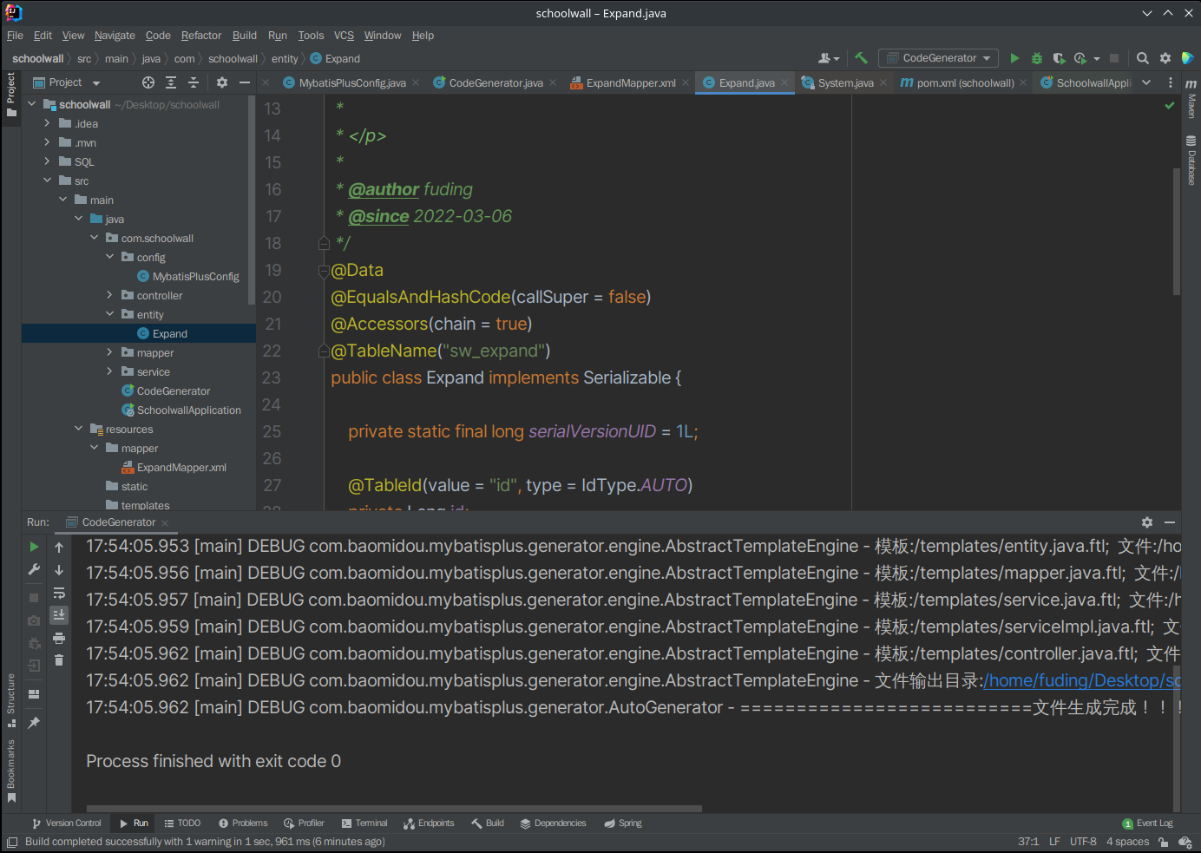
Task: Expand the SQL folder
Action: pyautogui.click(x=48, y=161)
